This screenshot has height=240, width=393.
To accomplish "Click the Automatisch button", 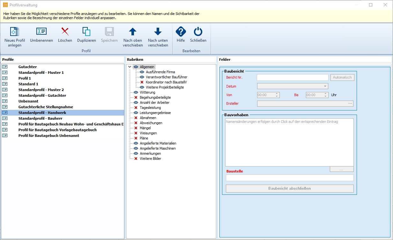I will coord(342,77).
